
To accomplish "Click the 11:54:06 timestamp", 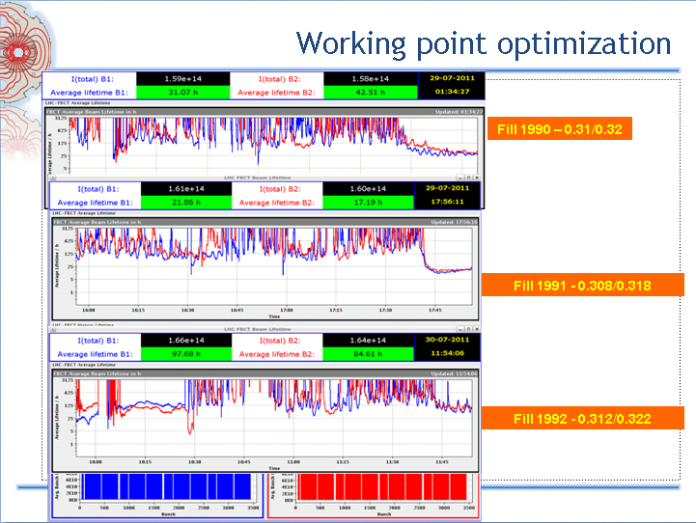I will click(x=447, y=353).
